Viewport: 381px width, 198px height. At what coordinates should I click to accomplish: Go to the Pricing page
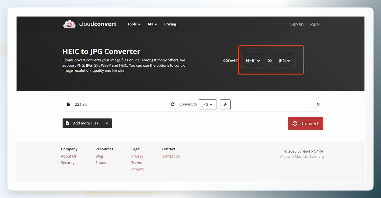tap(170, 24)
